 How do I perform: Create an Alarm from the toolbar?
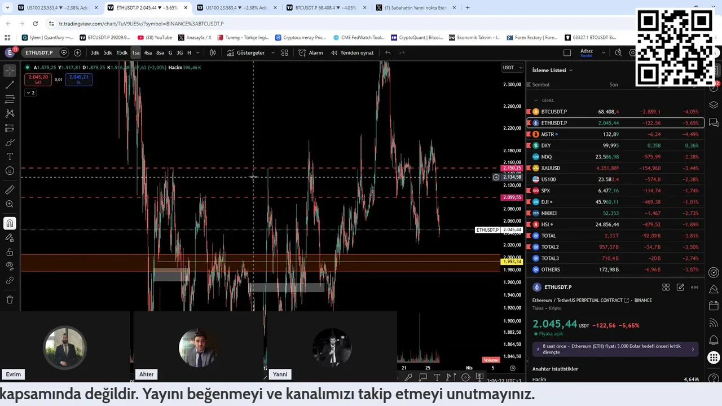pos(311,52)
